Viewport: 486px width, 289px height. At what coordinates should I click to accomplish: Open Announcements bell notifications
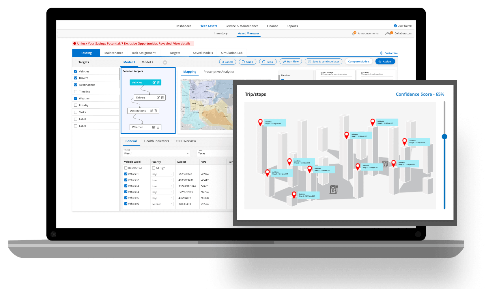click(x=354, y=34)
